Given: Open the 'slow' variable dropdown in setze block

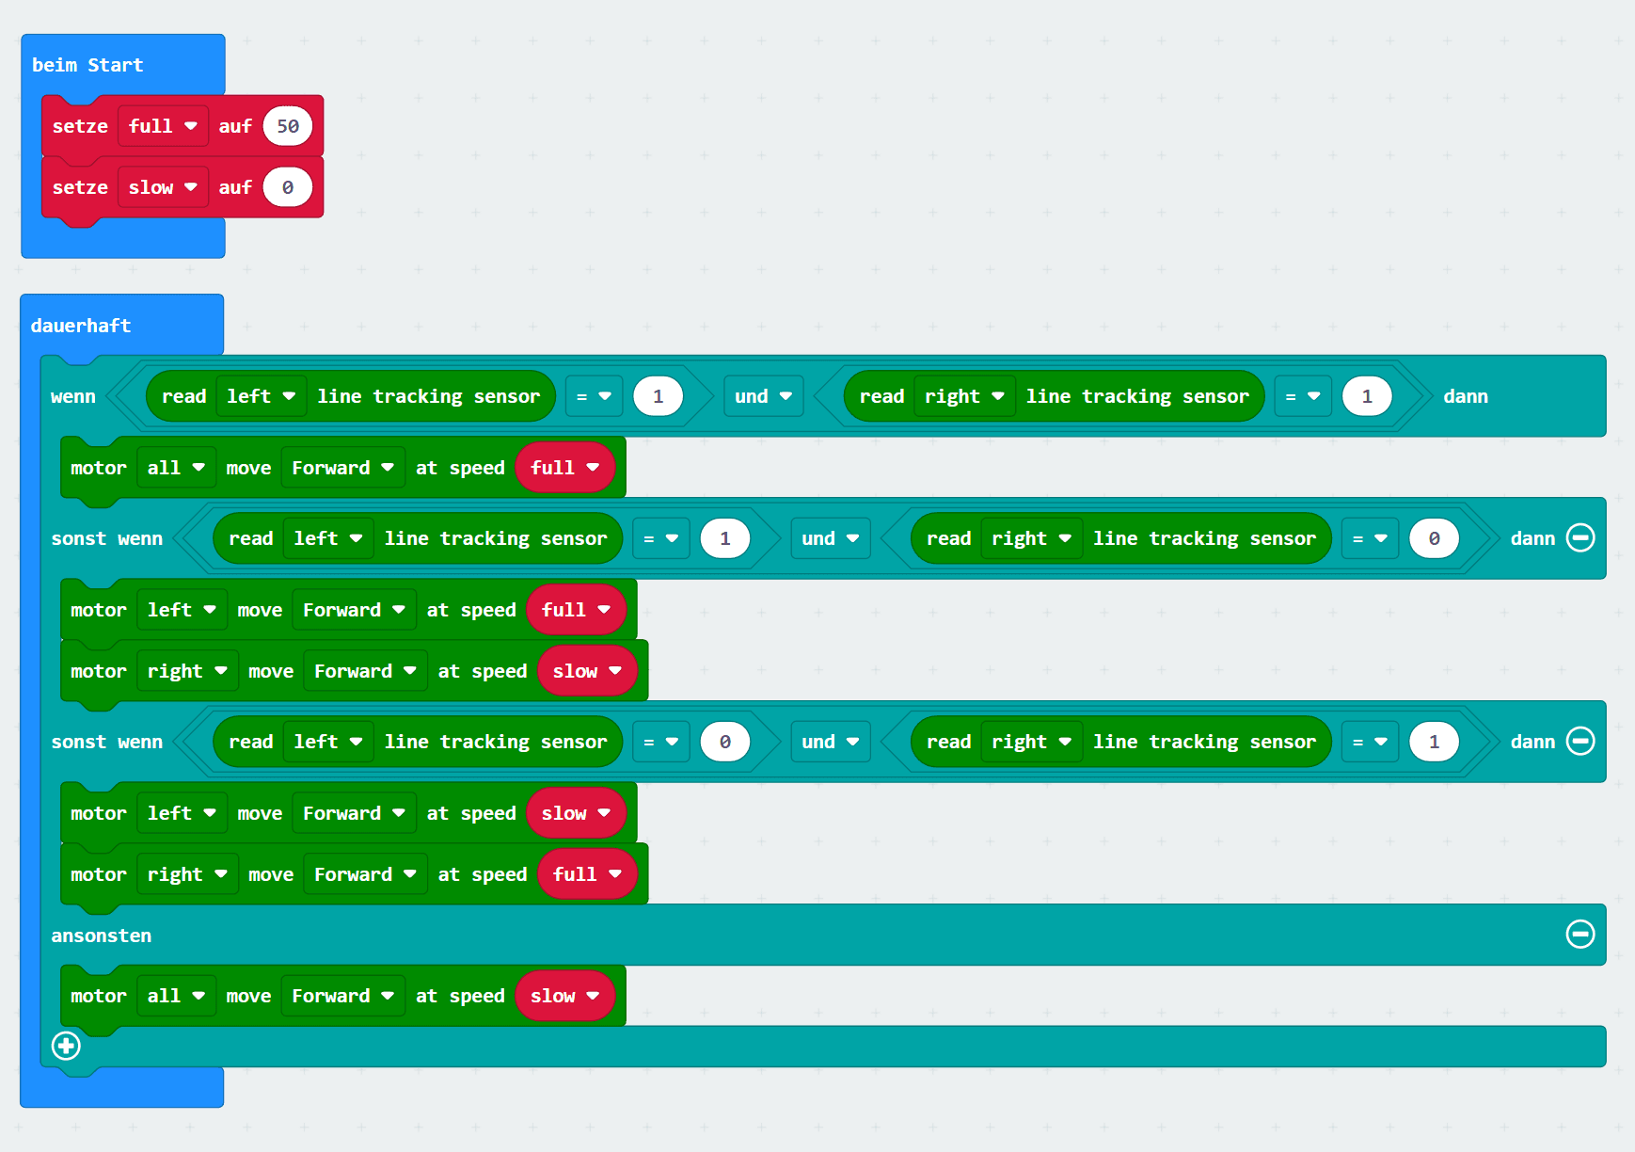Looking at the screenshot, I should (163, 186).
